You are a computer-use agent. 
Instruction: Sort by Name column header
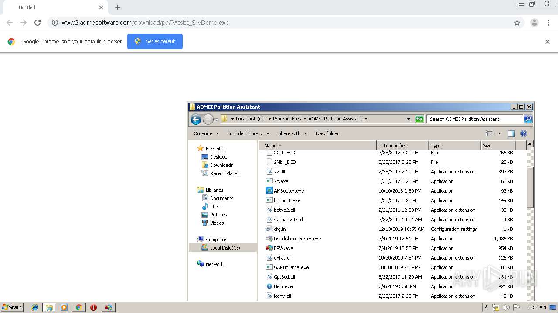(x=317, y=146)
